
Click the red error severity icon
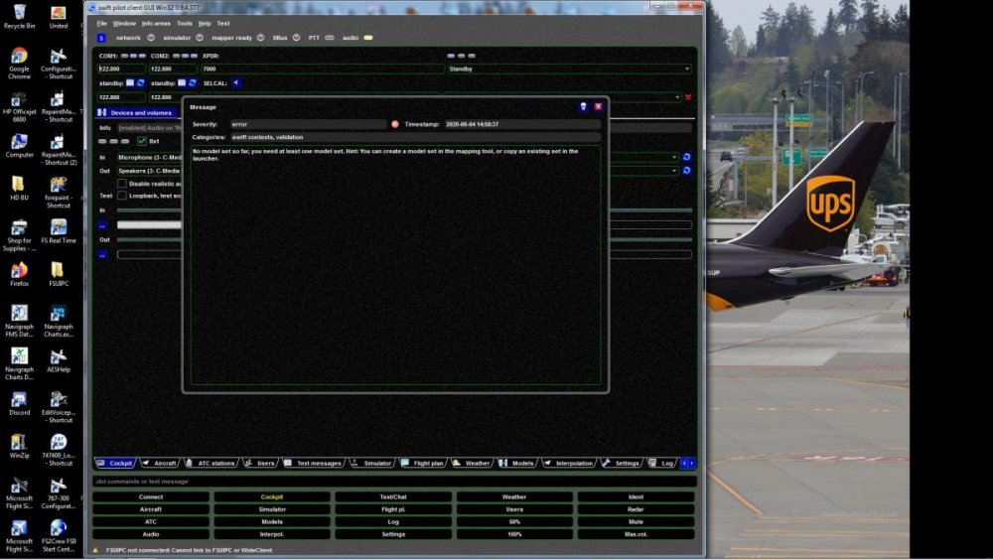click(395, 125)
